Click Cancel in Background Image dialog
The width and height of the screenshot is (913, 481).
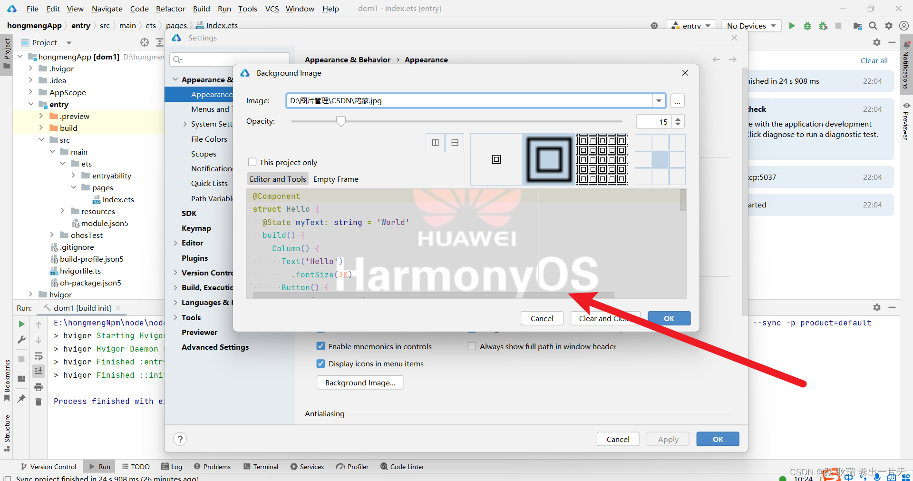click(542, 318)
